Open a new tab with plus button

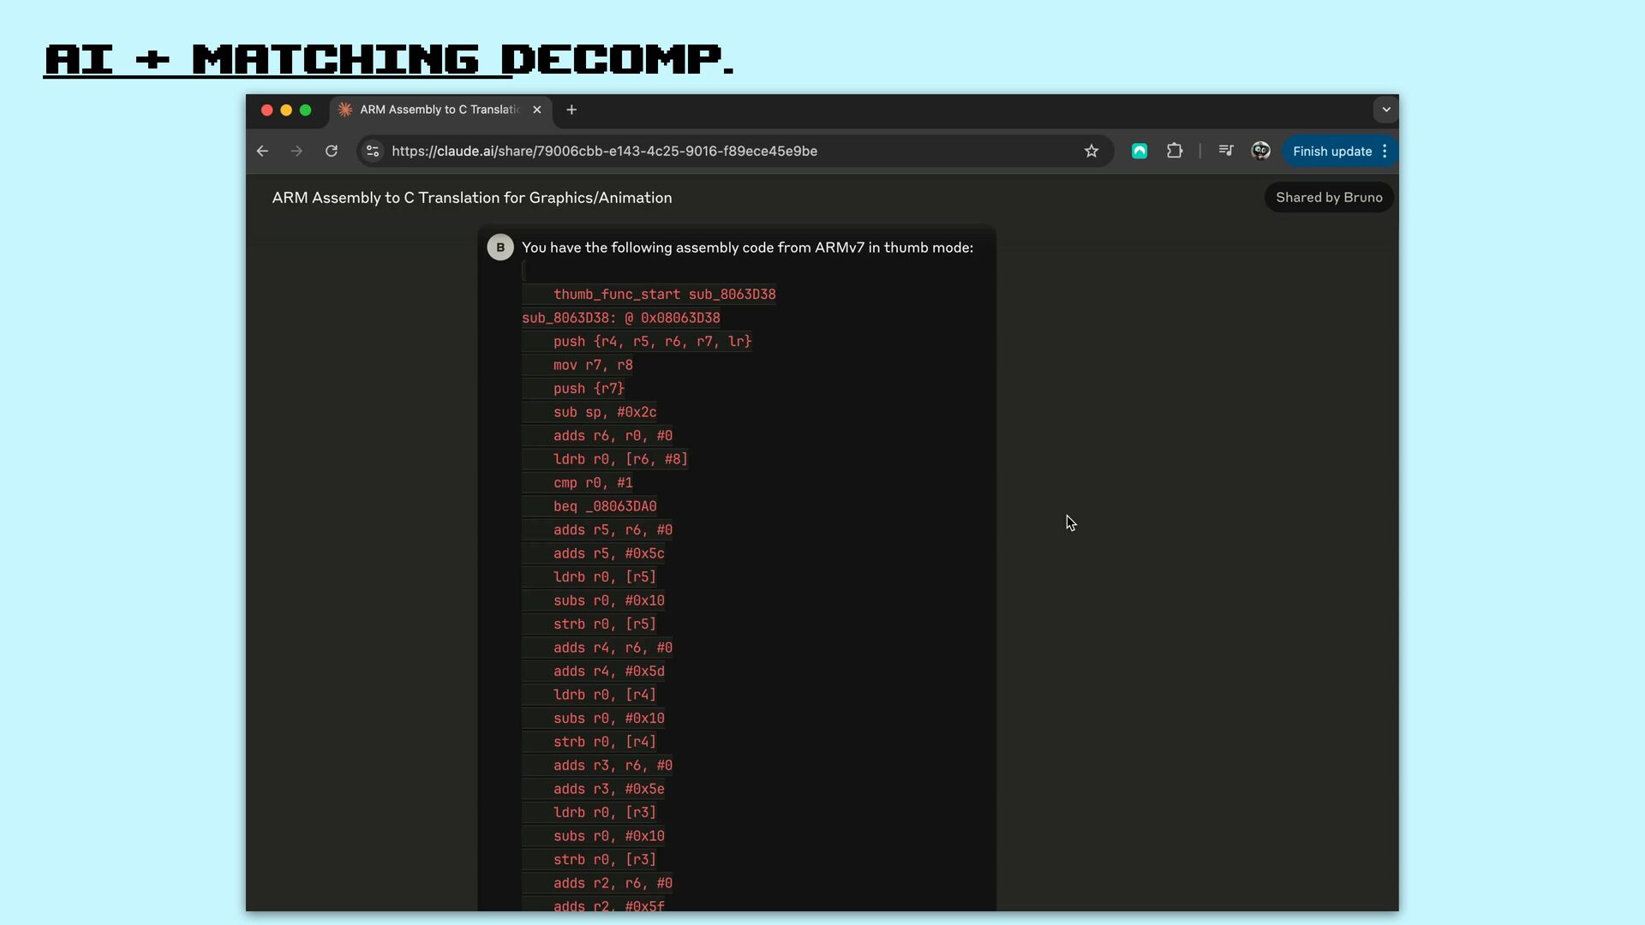pyautogui.click(x=571, y=110)
